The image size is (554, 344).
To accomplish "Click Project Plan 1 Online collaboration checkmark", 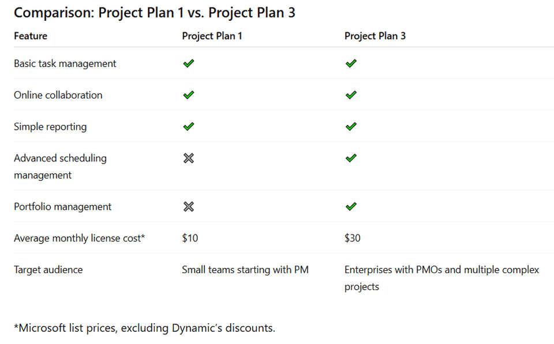I will point(188,95).
